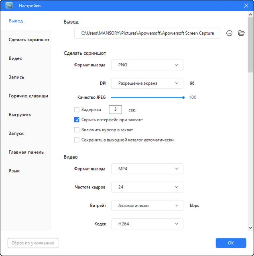Open the output folder icon

pos(241,33)
